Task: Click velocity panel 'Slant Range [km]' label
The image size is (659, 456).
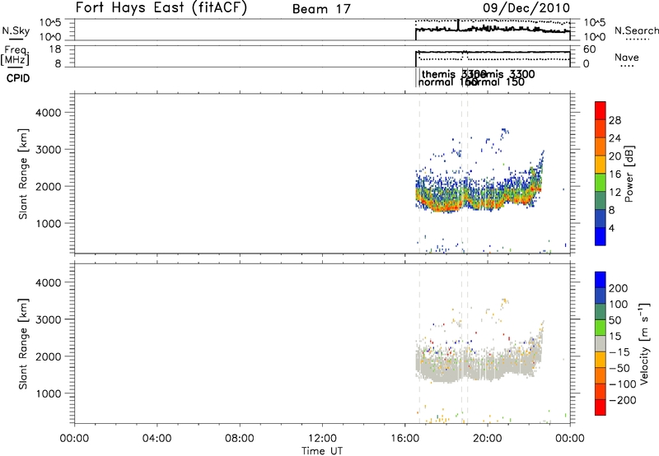Action: (x=23, y=344)
